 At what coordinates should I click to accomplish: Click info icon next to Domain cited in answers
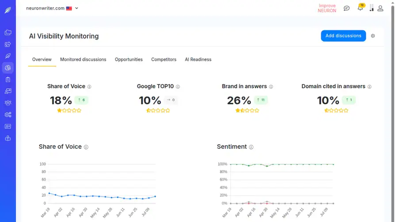tap(369, 87)
